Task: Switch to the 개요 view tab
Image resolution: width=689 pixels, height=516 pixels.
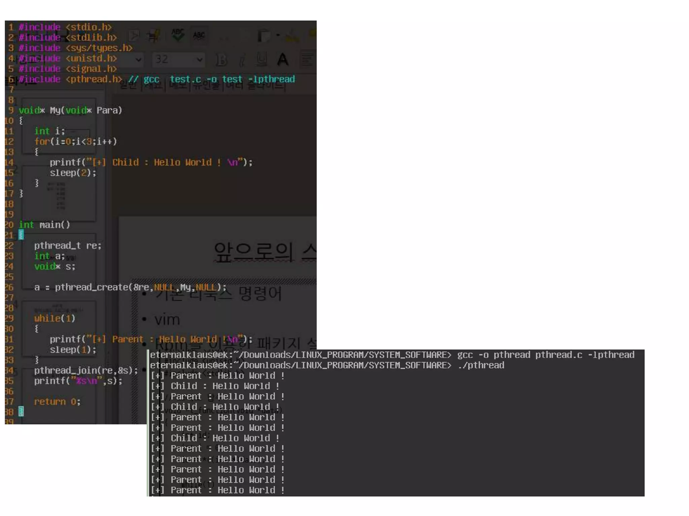Action: coord(154,86)
